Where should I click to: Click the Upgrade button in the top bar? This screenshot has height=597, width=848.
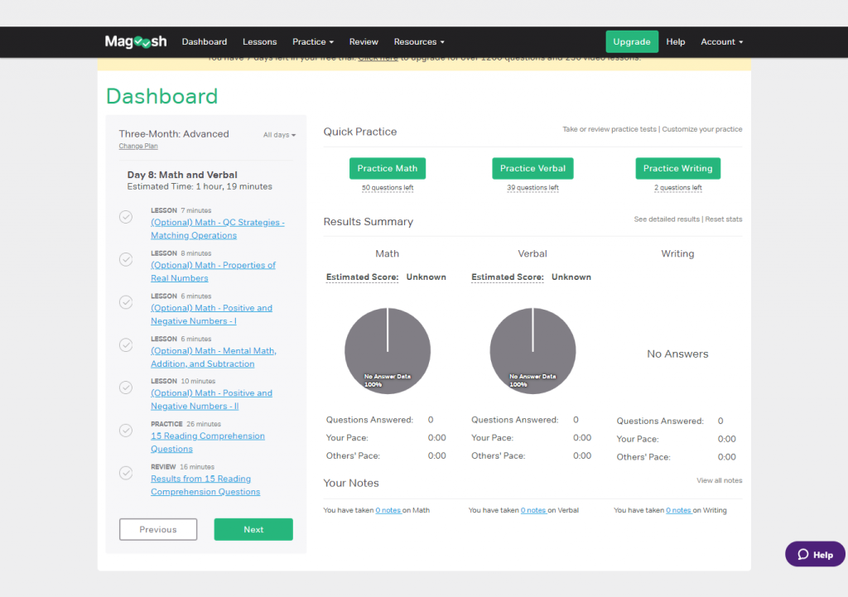pos(631,41)
